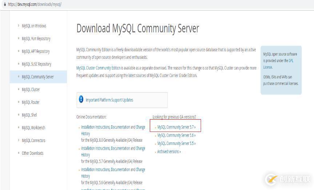314x190 pixels.
Task: Click the OEMs, ISVs and VARs text
Action: (281, 80)
